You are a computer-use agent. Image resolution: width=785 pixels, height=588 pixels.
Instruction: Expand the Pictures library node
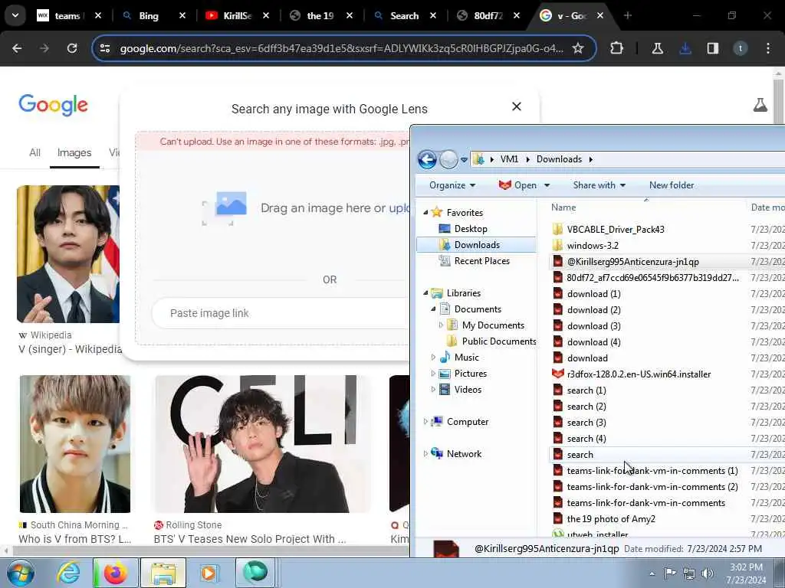pyautogui.click(x=433, y=374)
